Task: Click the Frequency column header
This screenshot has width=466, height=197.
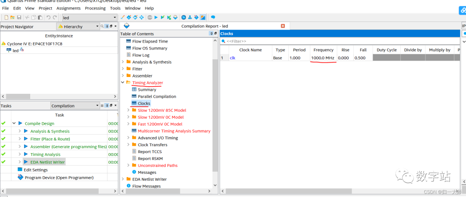Action: [x=323, y=50]
